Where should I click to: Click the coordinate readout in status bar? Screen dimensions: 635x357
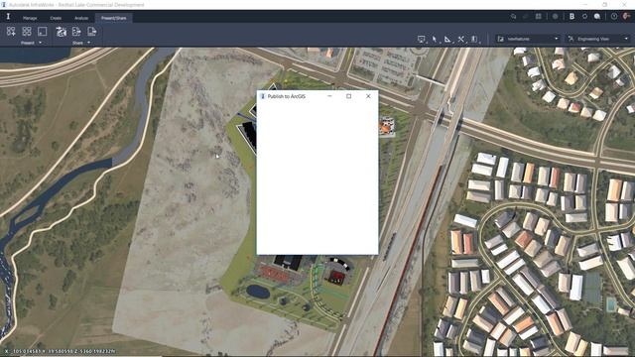tap(60, 351)
